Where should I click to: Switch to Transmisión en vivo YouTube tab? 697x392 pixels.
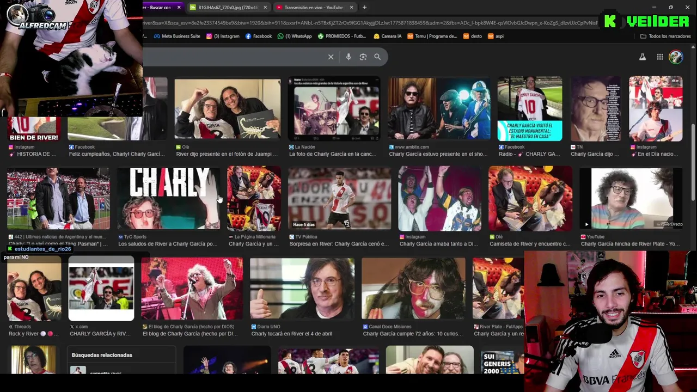click(x=314, y=7)
